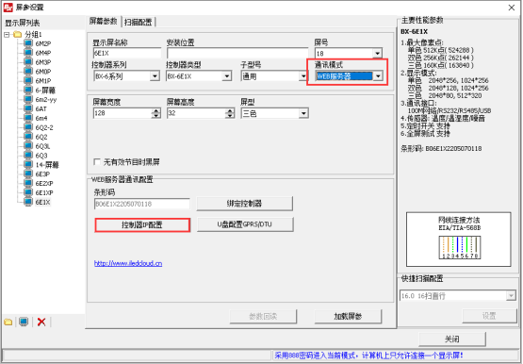Increase screen width with stepper arrow

click(x=155, y=110)
